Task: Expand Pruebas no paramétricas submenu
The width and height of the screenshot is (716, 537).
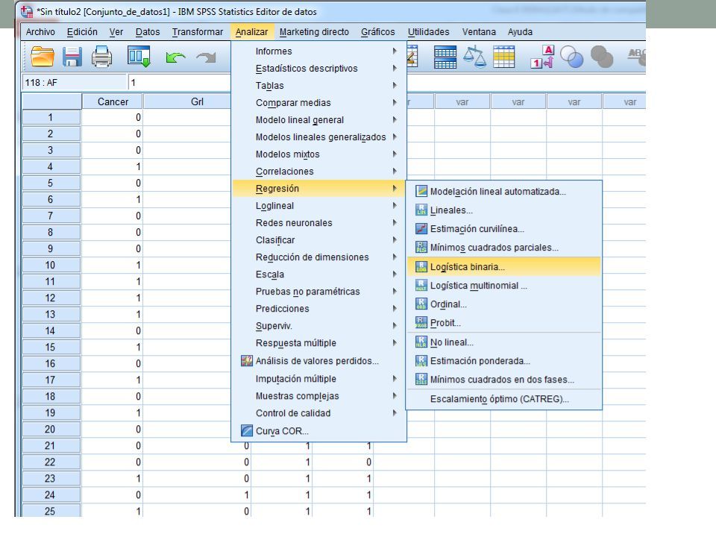Action: pos(318,292)
